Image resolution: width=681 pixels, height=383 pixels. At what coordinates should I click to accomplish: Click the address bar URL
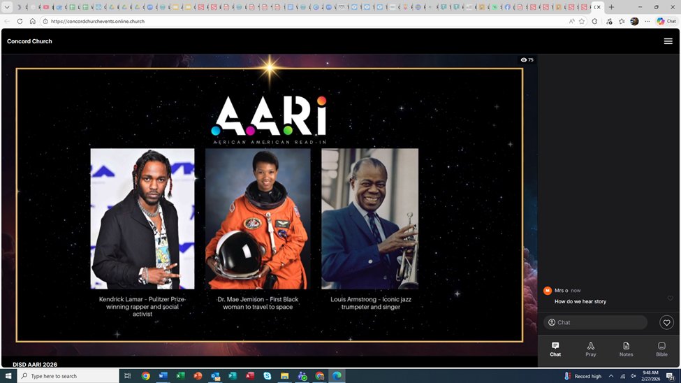point(97,21)
